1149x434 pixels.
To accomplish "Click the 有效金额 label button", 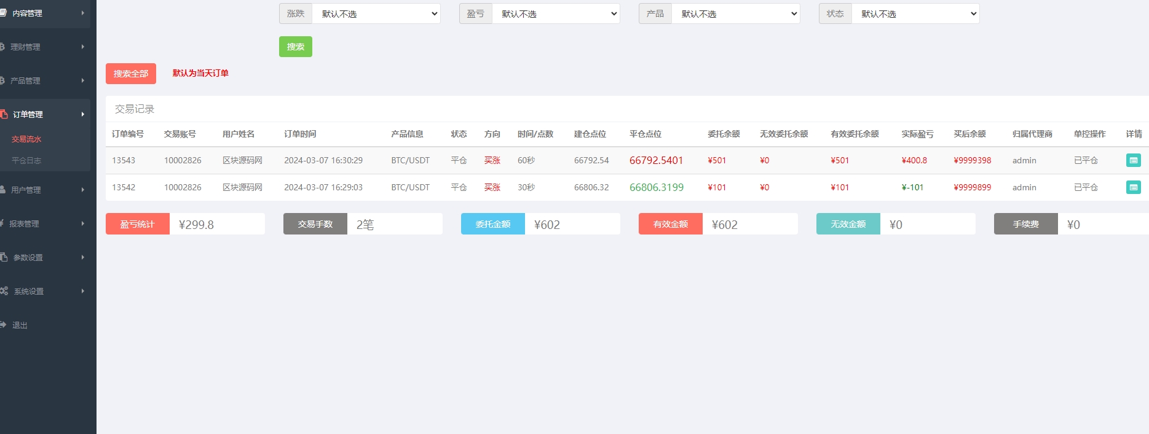I will [x=671, y=224].
